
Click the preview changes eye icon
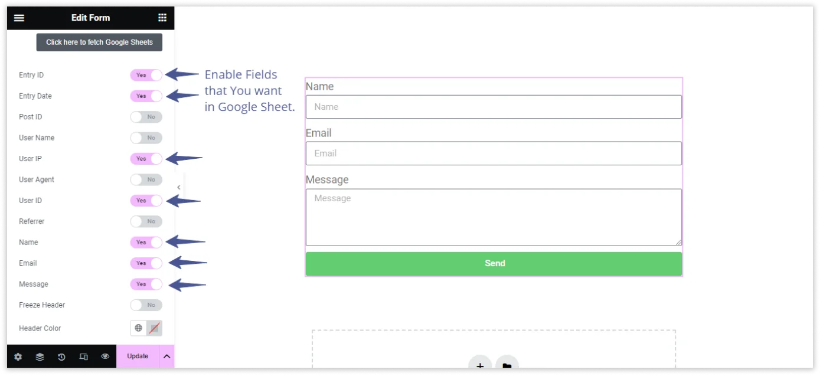click(105, 357)
